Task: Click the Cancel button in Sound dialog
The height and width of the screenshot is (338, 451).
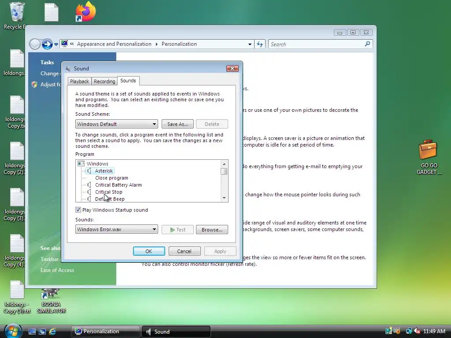Action: point(184,251)
